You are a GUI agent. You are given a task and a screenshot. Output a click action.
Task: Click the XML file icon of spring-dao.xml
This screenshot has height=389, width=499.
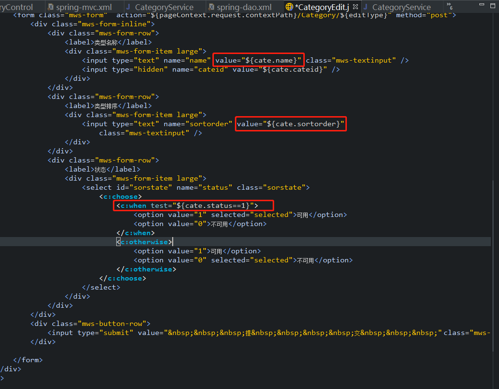[211, 7]
